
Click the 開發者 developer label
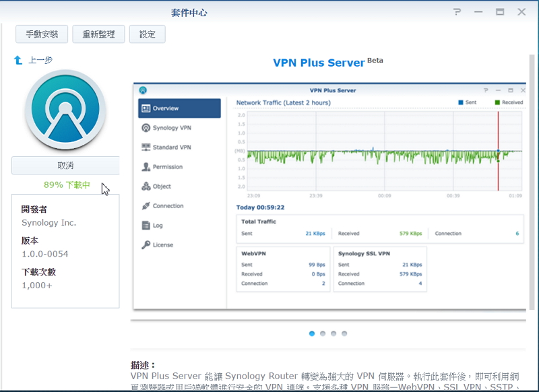[34, 209]
